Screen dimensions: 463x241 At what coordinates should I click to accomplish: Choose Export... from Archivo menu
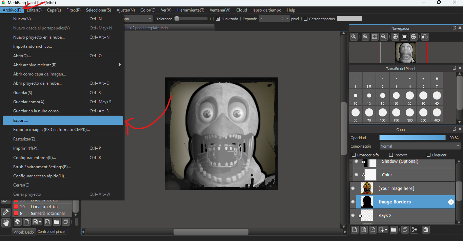pos(63,120)
